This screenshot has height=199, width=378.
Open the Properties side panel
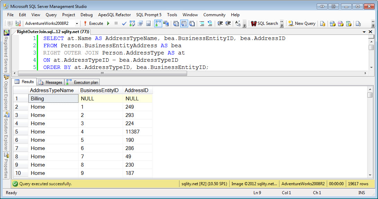6,165
